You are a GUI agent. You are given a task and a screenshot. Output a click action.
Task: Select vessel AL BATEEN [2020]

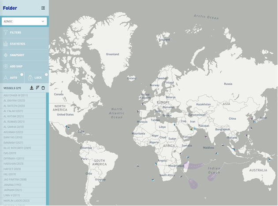(x=23, y=106)
